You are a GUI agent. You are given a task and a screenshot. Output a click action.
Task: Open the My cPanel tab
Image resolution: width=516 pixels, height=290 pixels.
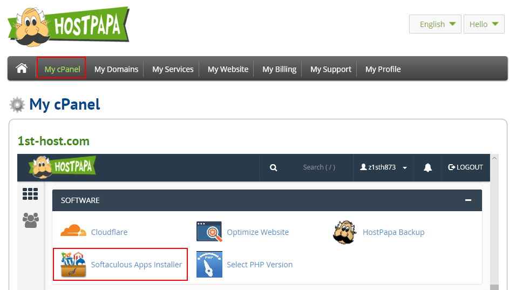pyautogui.click(x=62, y=69)
